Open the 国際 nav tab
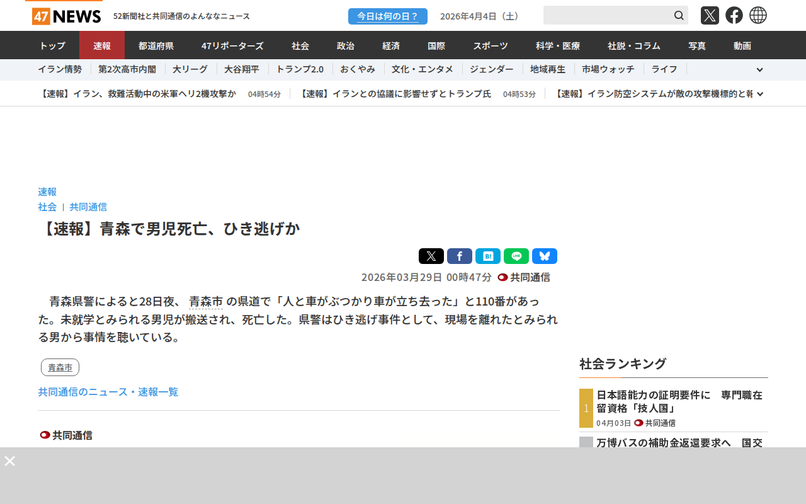 tap(436, 45)
